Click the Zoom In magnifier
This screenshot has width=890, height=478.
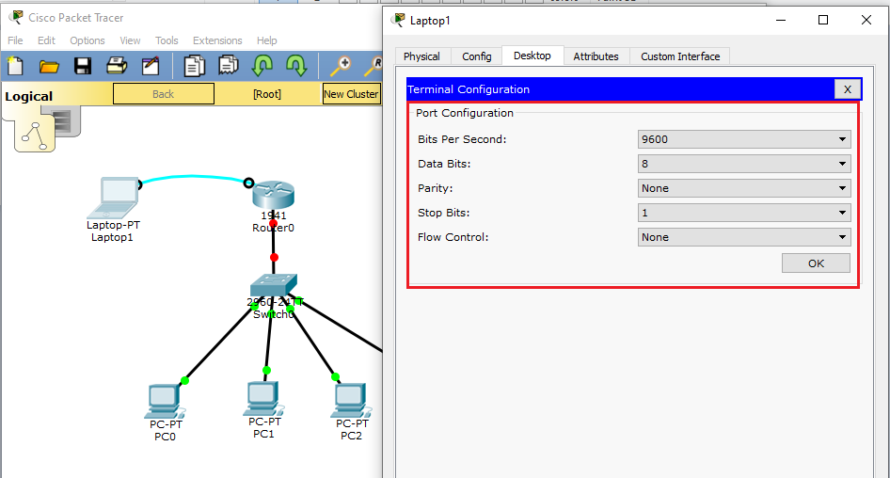[341, 65]
